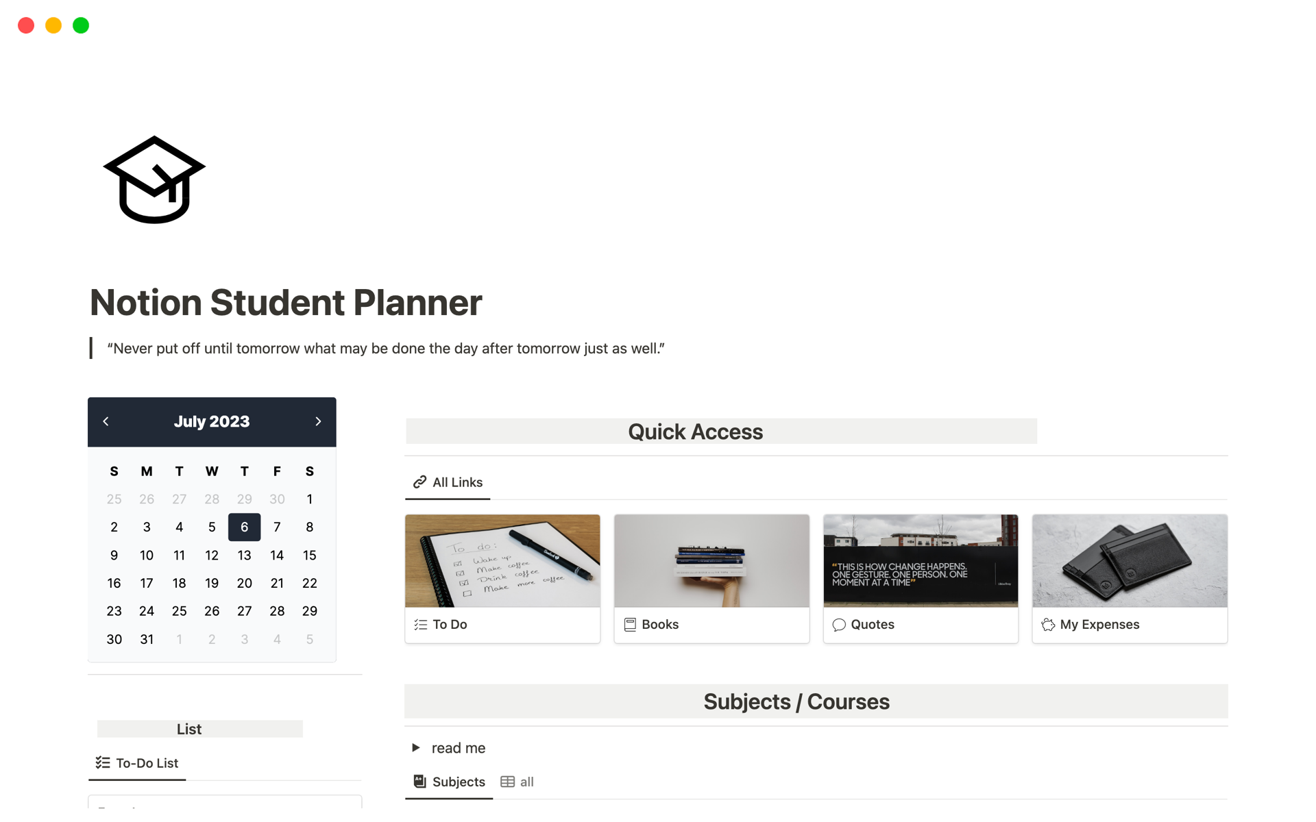1316x822 pixels.
Task: Navigate to next month using right arrow
Action: coord(319,421)
